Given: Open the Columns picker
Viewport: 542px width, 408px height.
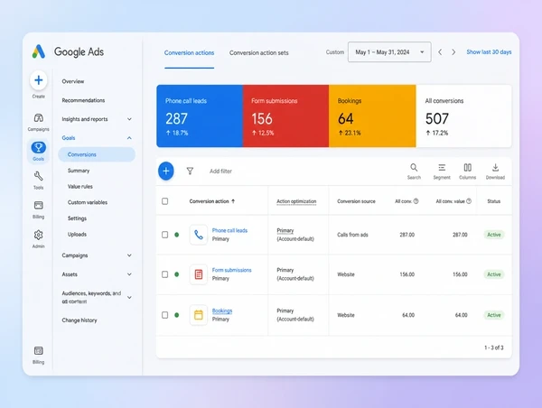Looking at the screenshot, I should pyautogui.click(x=467, y=172).
